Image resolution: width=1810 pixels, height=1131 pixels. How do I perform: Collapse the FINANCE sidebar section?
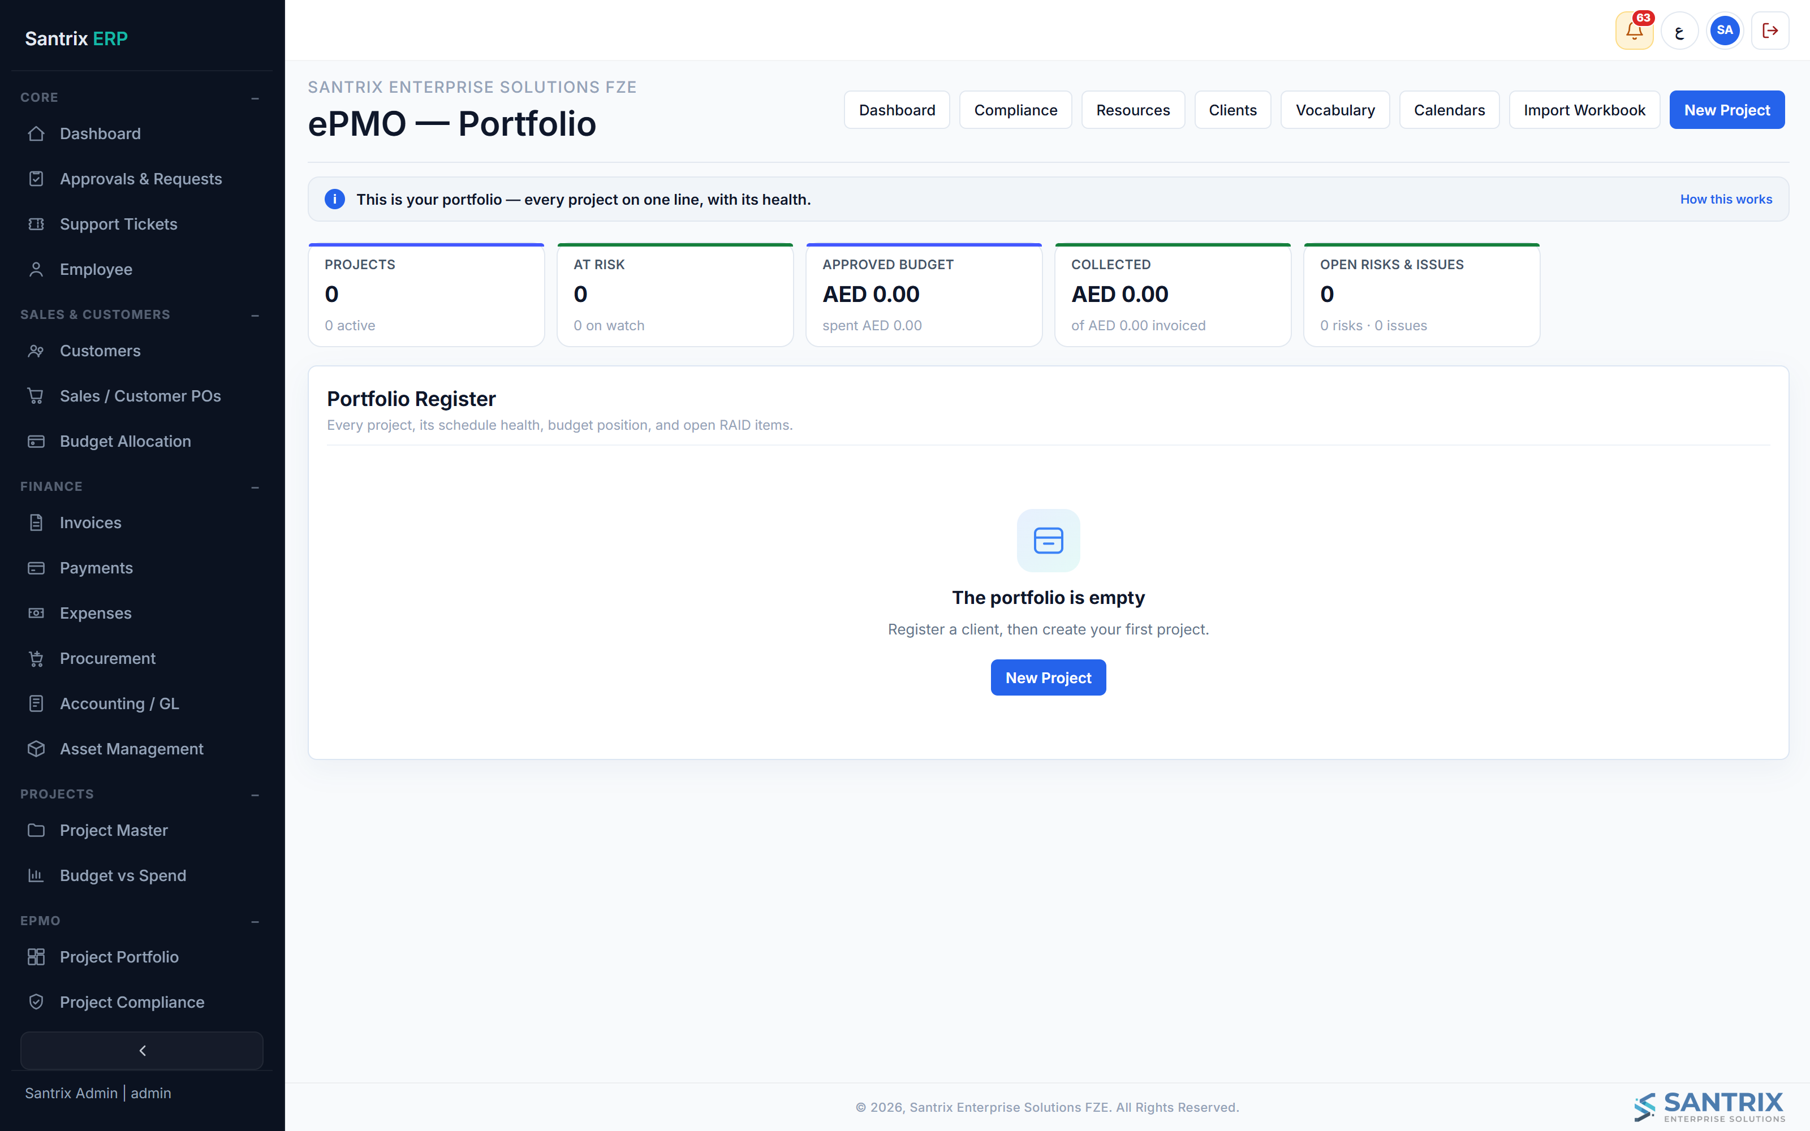pyautogui.click(x=255, y=487)
